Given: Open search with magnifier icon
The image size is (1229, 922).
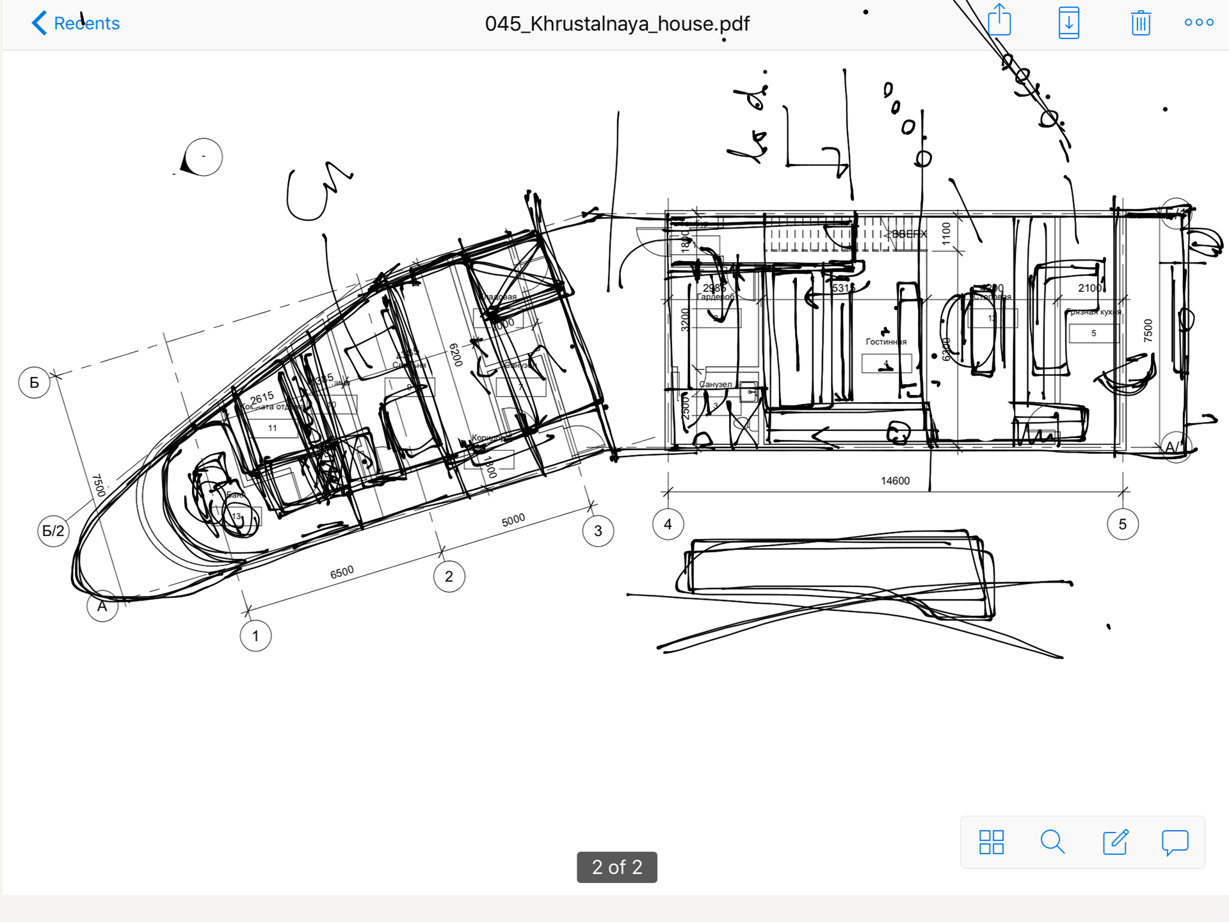Looking at the screenshot, I should click(x=1052, y=842).
